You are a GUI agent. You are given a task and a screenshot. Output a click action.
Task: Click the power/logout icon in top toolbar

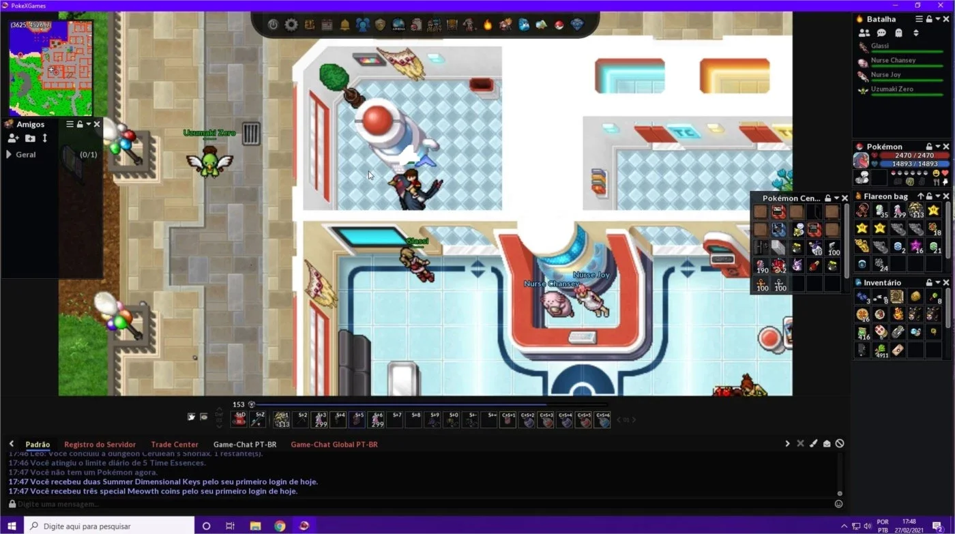click(x=273, y=25)
